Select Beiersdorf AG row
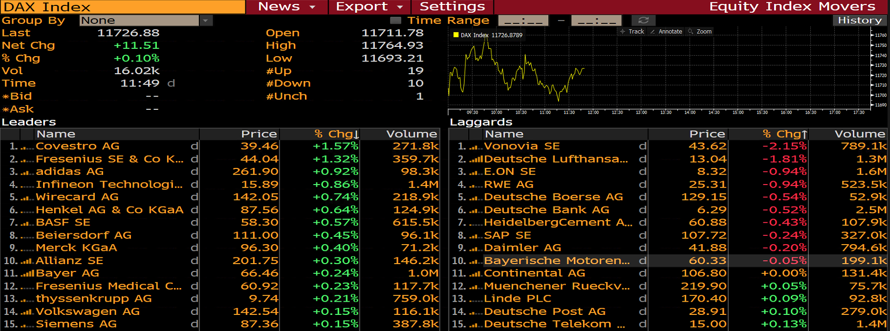890x331 pixels. [220, 235]
